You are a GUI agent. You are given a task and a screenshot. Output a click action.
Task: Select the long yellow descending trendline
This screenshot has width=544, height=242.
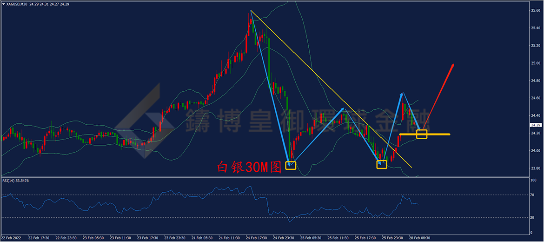click(x=332, y=89)
